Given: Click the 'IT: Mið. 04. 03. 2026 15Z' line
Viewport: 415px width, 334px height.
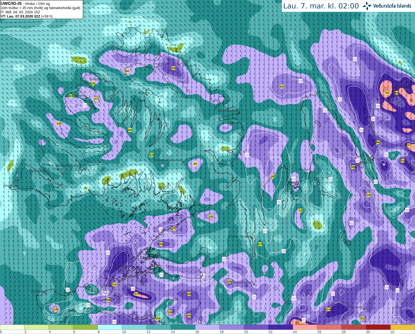Looking at the screenshot, I should click(20, 12).
